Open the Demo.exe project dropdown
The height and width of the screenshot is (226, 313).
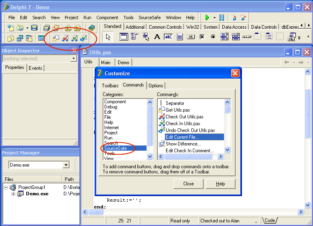66,165
